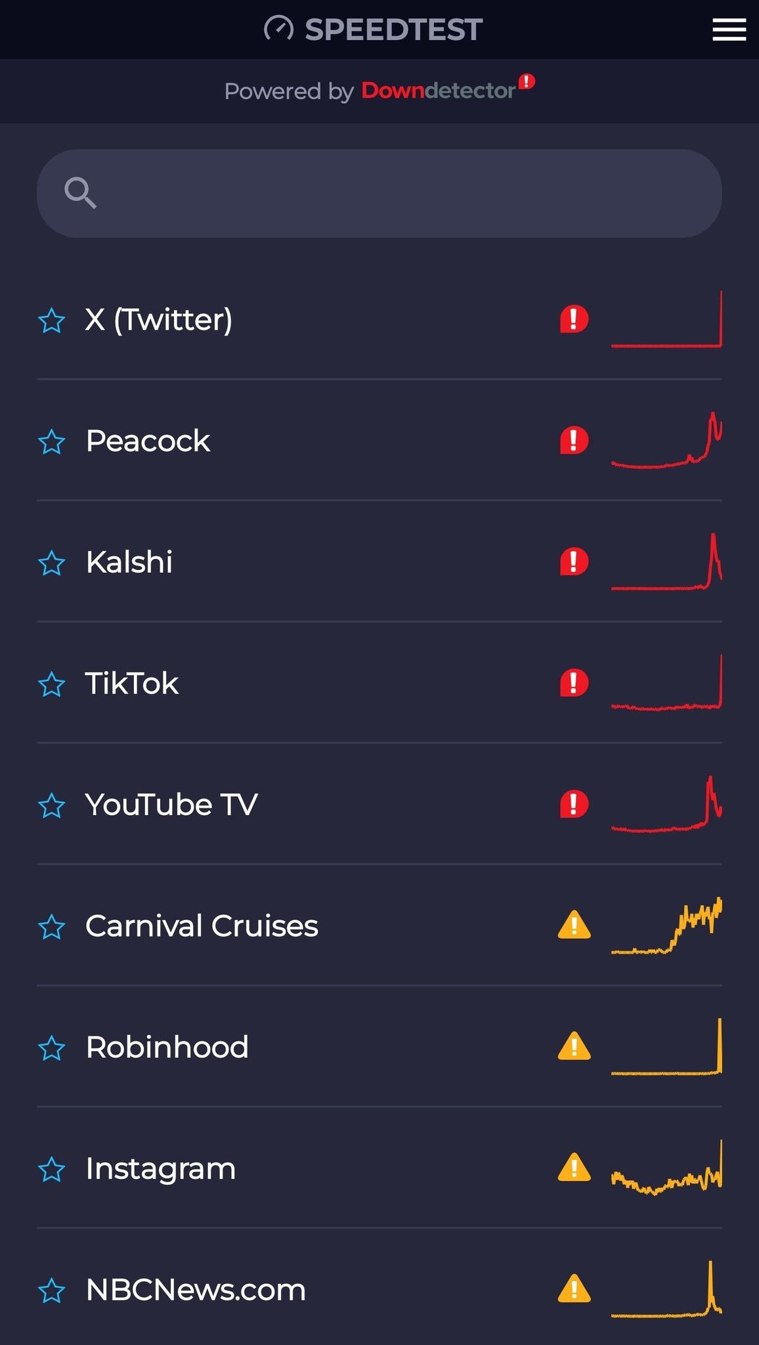Click Carnival Cruises yellow warning triangle
Screen dimensions: 759x1345
click(575, 925)
